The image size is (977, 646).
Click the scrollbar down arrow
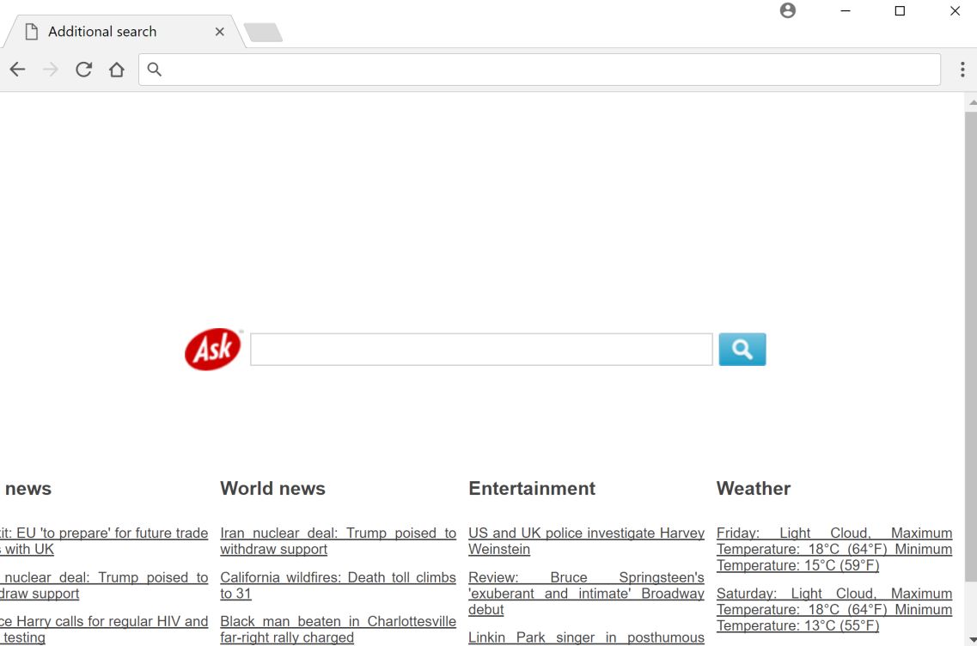tap(971, 640)
